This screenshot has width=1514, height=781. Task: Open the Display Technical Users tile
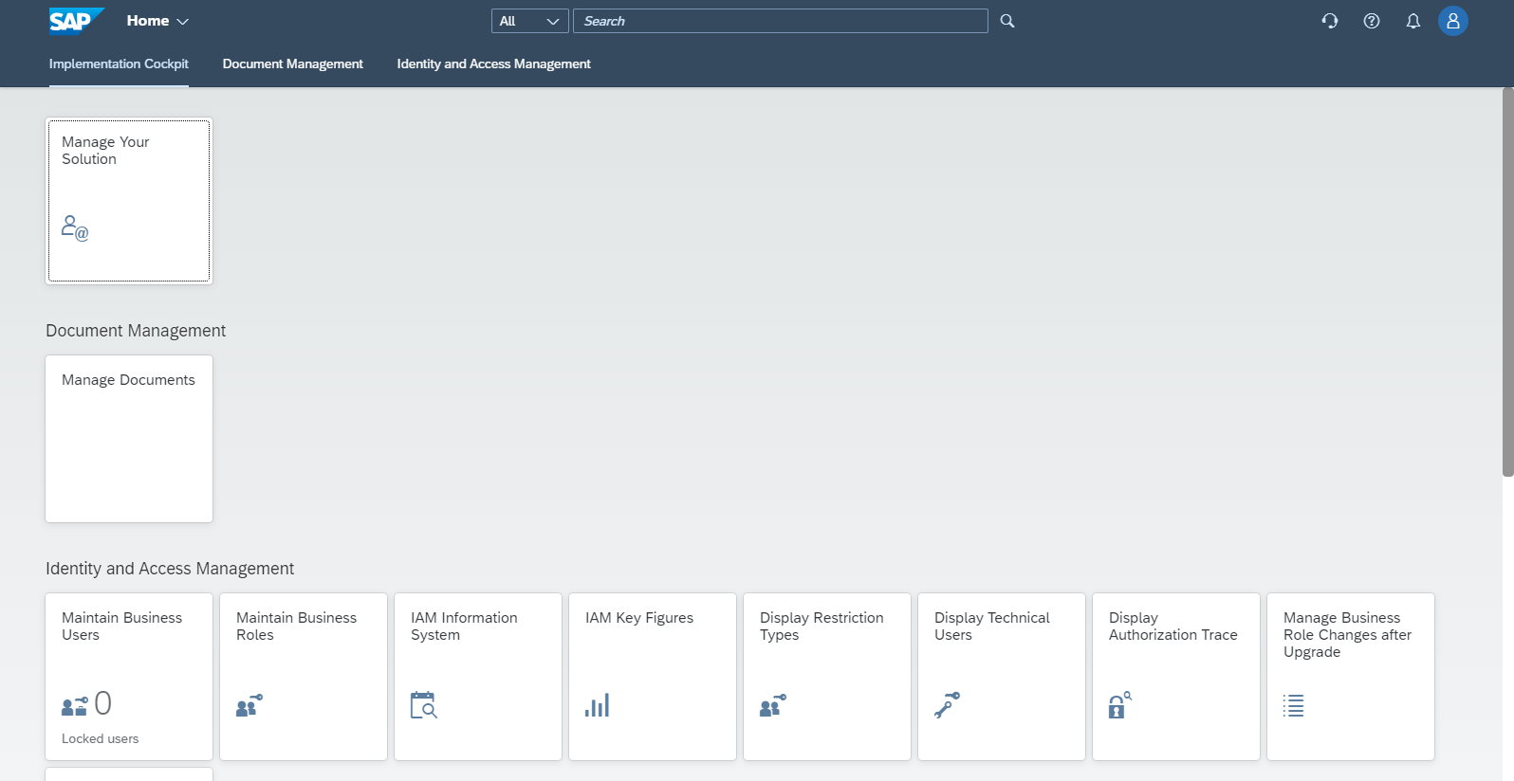(x=1002, y=676)
